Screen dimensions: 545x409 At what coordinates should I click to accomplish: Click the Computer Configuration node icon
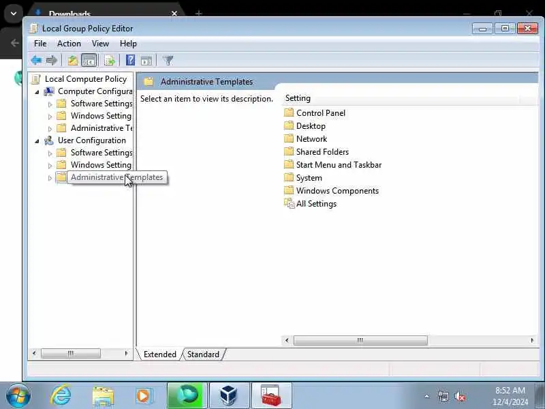49,91
